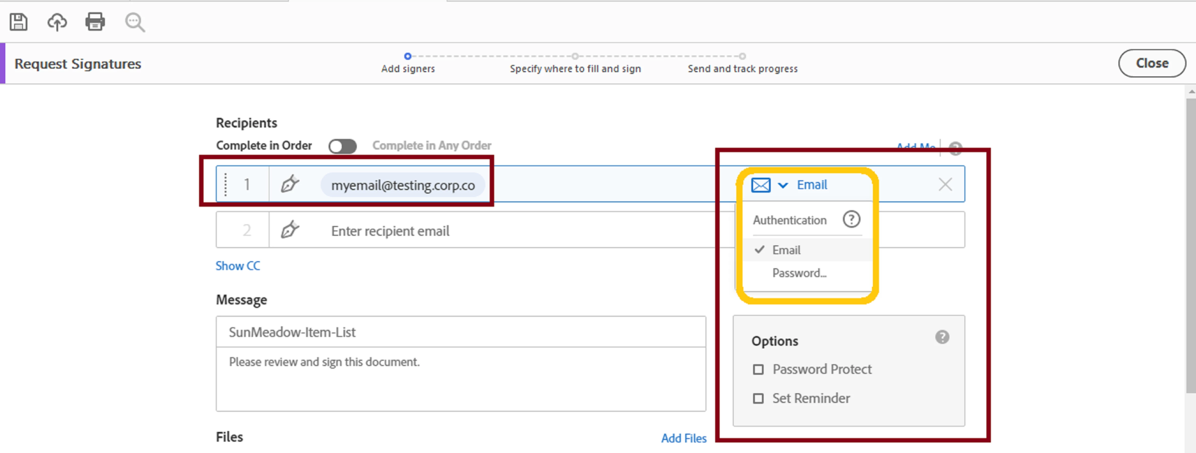This screenshot has height=453, width=1196.
Task: Remove recipient 1 with X icon
Action: point(945,185)
